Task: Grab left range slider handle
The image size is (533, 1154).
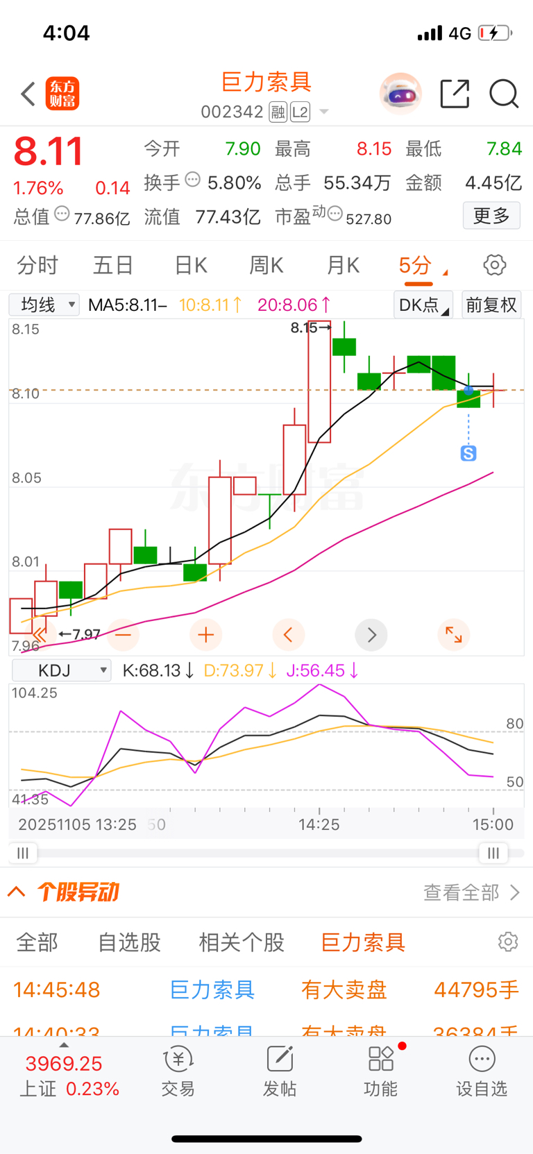Action: click(x=23, y=853)
